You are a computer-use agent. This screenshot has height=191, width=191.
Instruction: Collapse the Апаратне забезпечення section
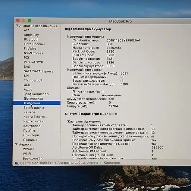17,26
